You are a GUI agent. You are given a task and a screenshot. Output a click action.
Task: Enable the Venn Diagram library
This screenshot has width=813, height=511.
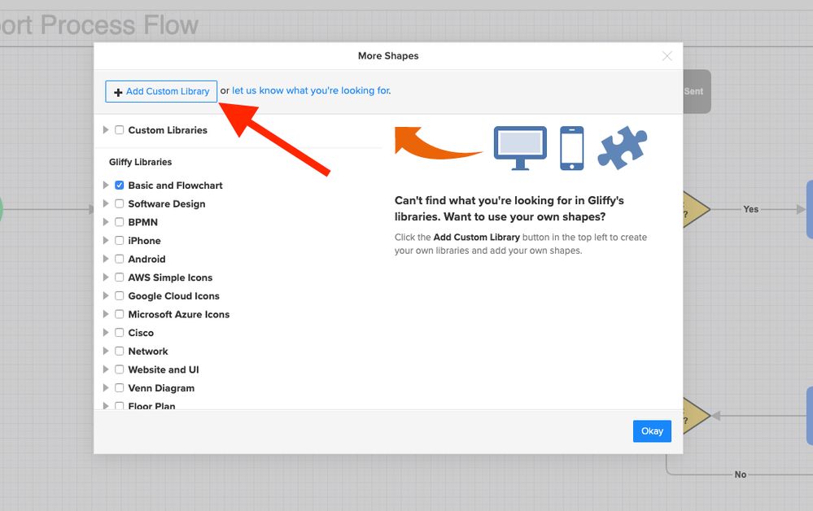pos(119,388)
